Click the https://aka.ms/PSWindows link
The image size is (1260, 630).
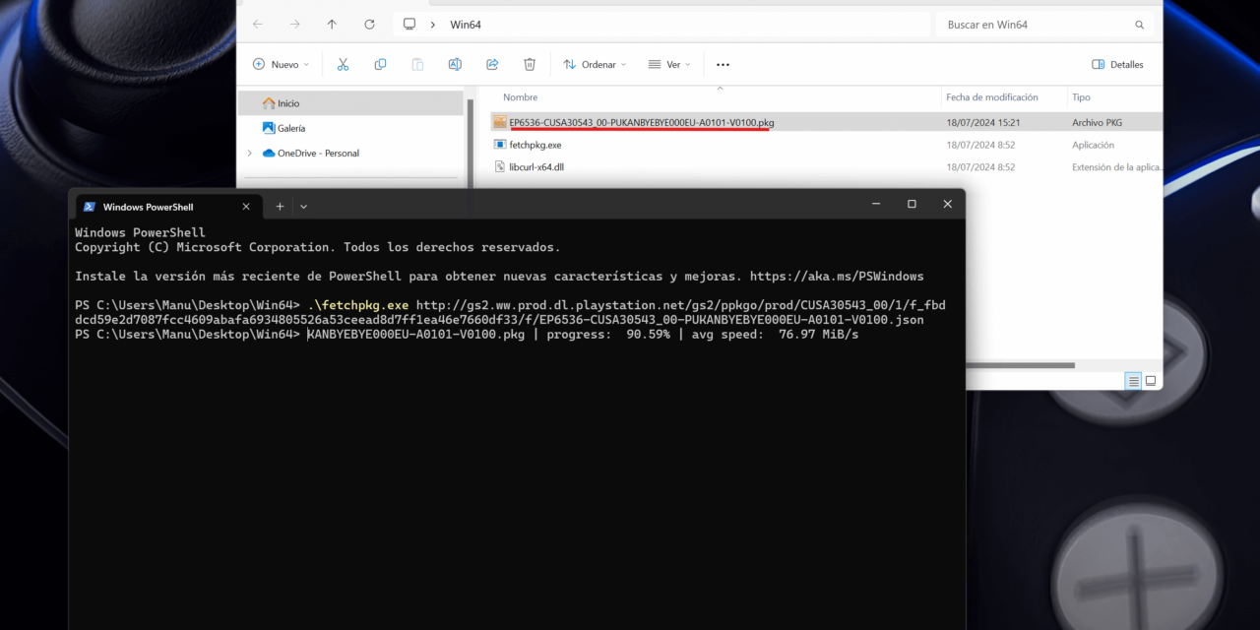pos(837,277)
